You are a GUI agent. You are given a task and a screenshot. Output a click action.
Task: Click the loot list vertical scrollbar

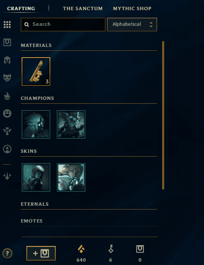click(x=163, y=115)
